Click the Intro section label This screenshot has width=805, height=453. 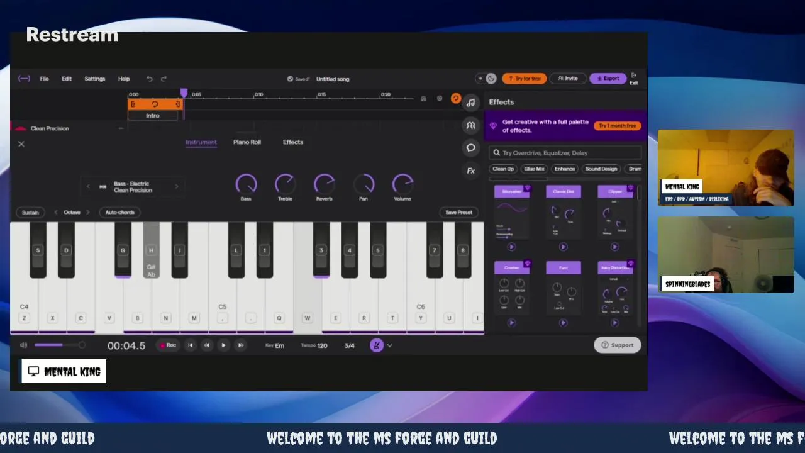pyautogui.click(x=153, y=116)
